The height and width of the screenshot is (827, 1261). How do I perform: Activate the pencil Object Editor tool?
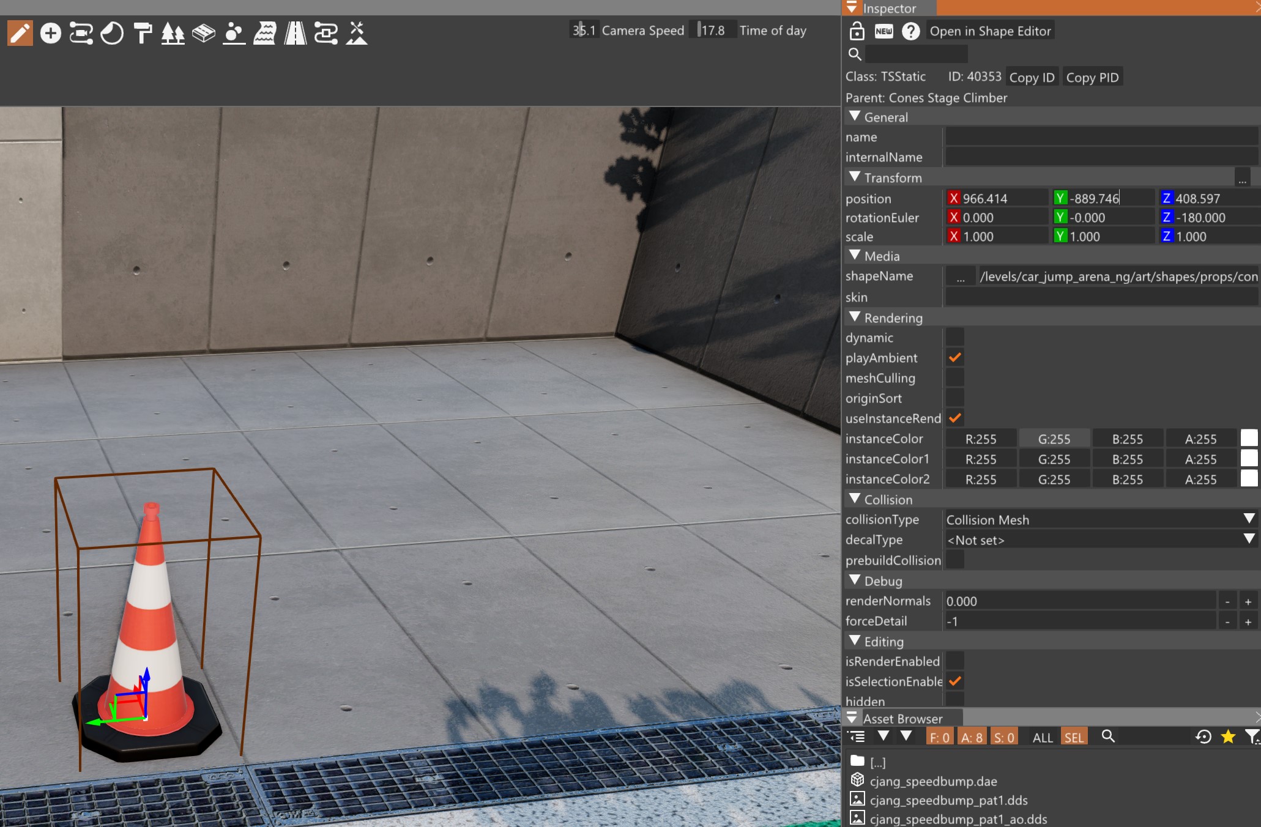(x=20, y=33)
